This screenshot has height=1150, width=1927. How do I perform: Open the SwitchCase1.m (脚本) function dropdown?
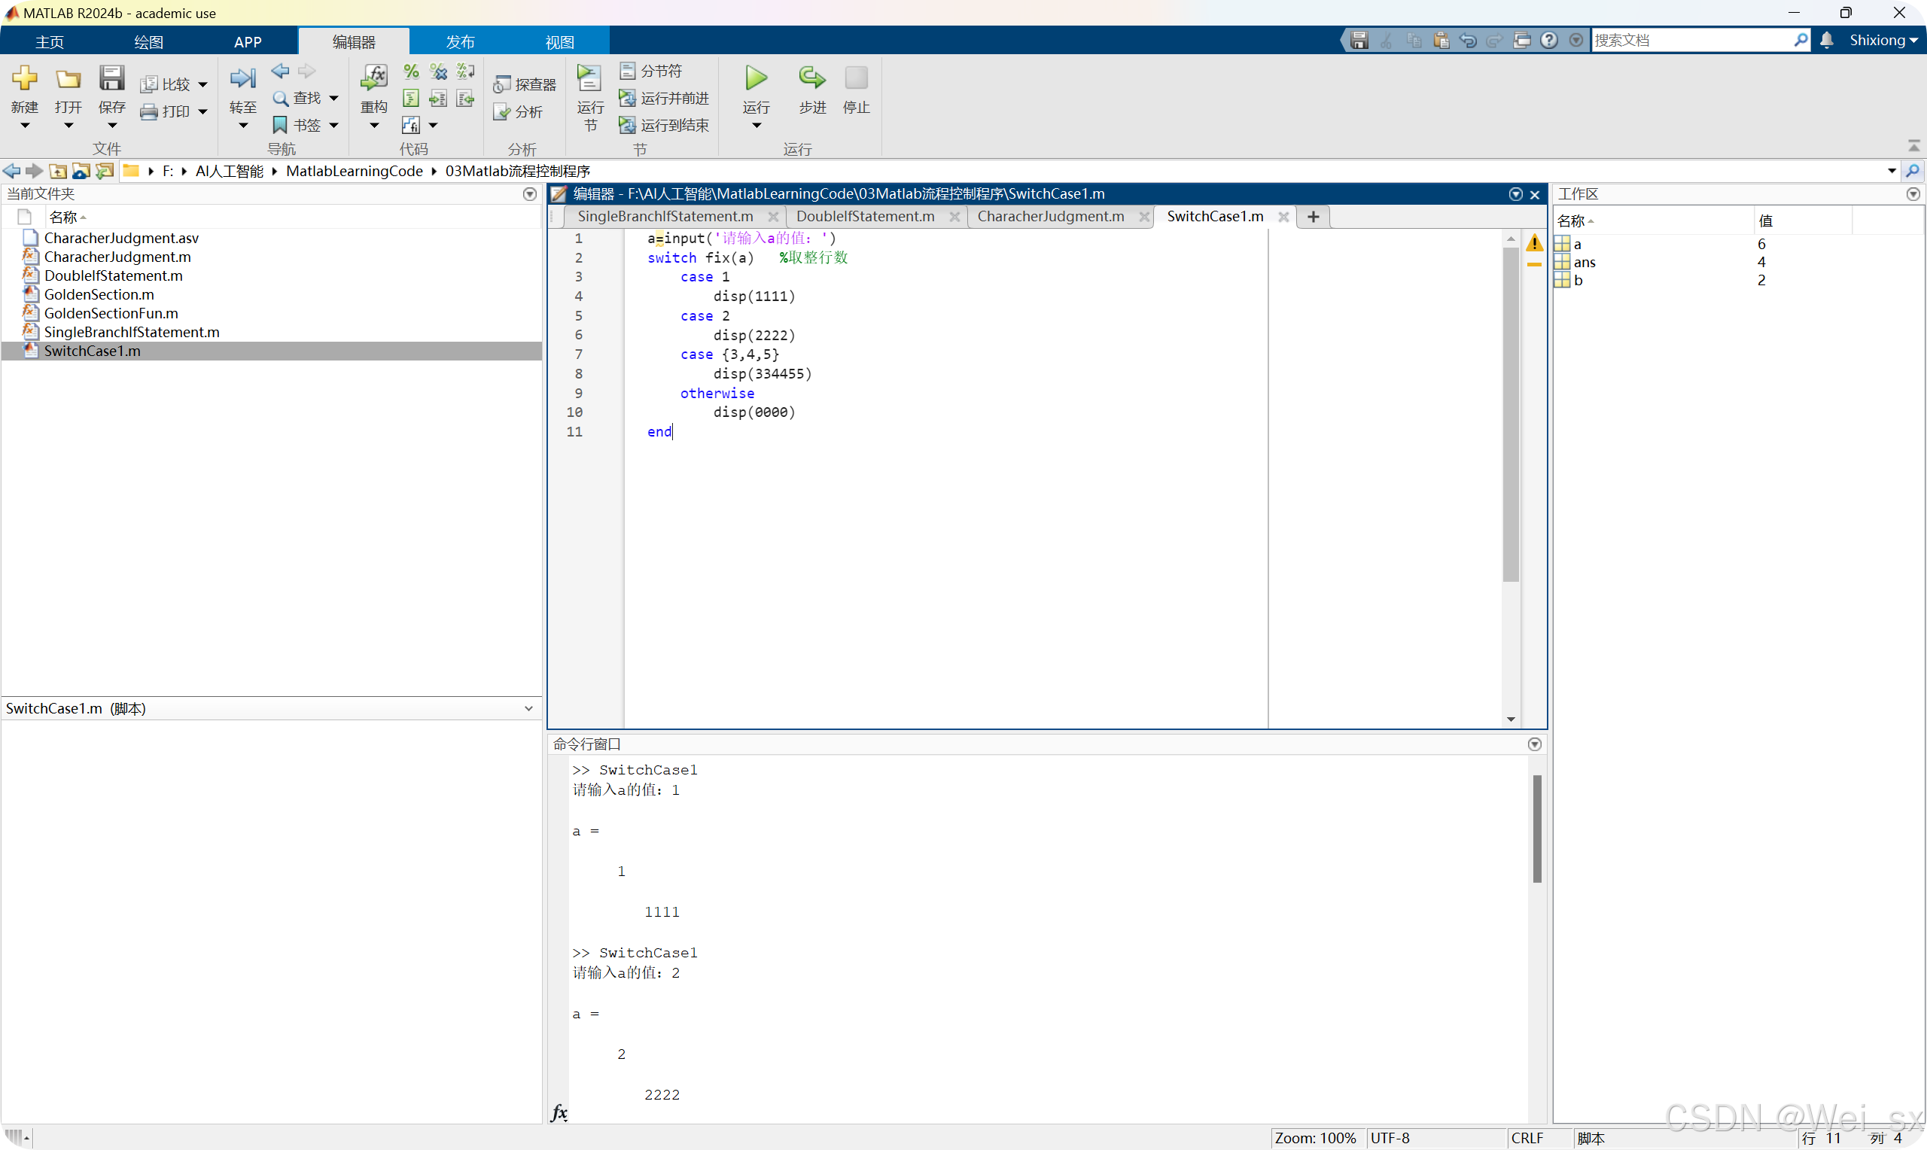tap(529, 707)
